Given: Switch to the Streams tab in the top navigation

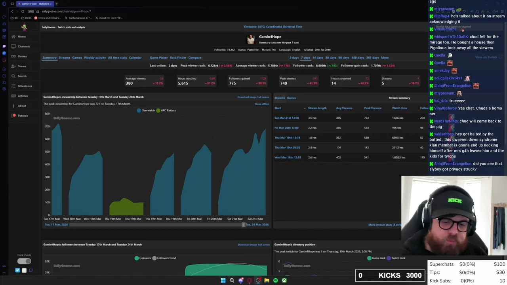Looking at the screenshot, I should click(x=64, y=58).
